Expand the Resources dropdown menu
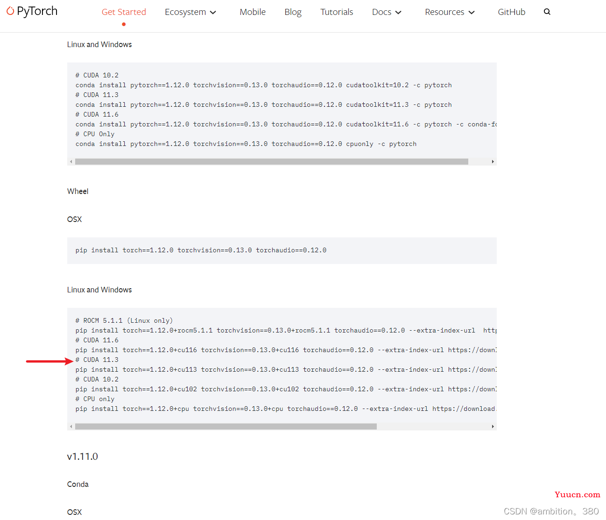This screenshot has width=606, height=520. coord(450,12)
